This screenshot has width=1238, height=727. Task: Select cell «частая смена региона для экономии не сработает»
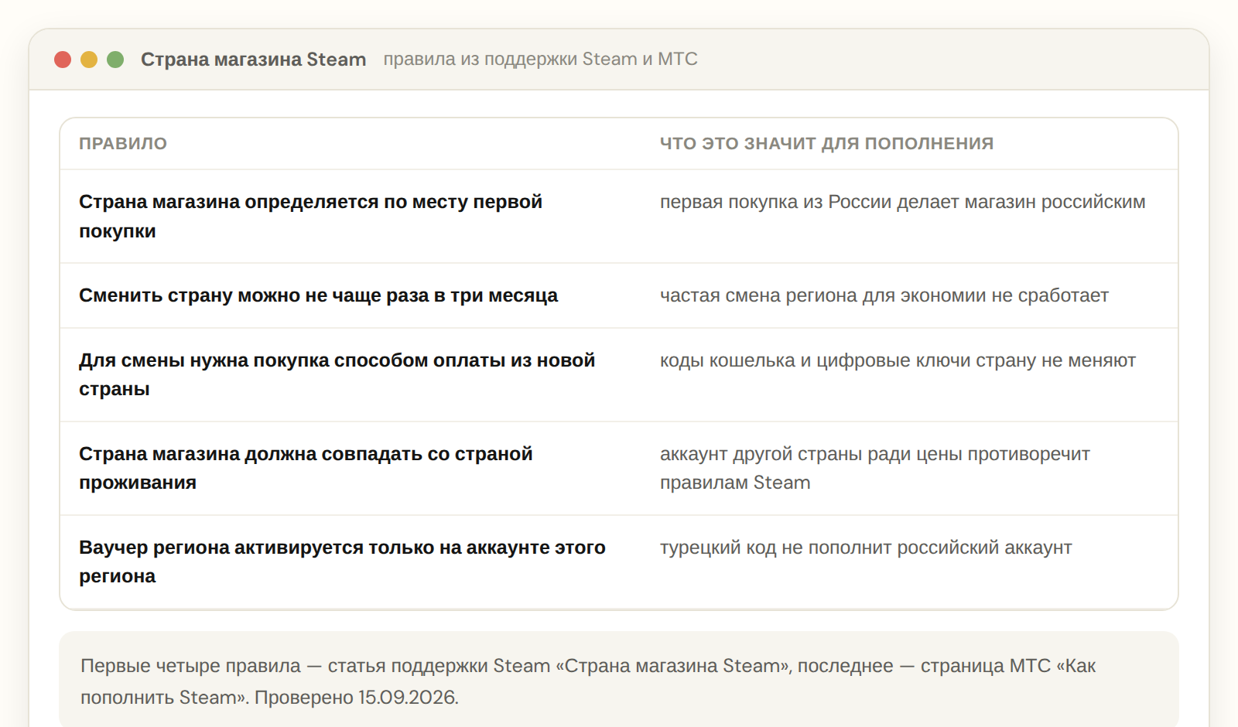[x=884, y=295]
